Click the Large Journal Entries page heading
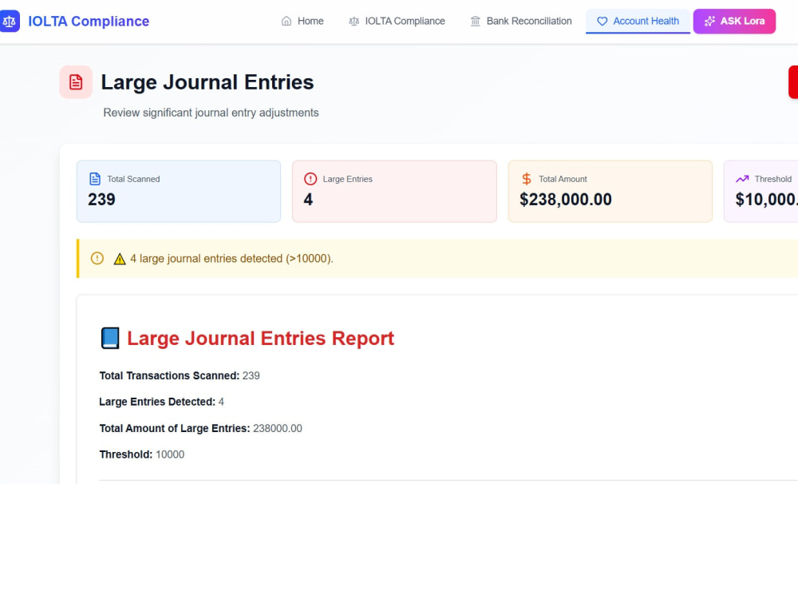Screen dimensions: 798x599 [x=207, y=82]
